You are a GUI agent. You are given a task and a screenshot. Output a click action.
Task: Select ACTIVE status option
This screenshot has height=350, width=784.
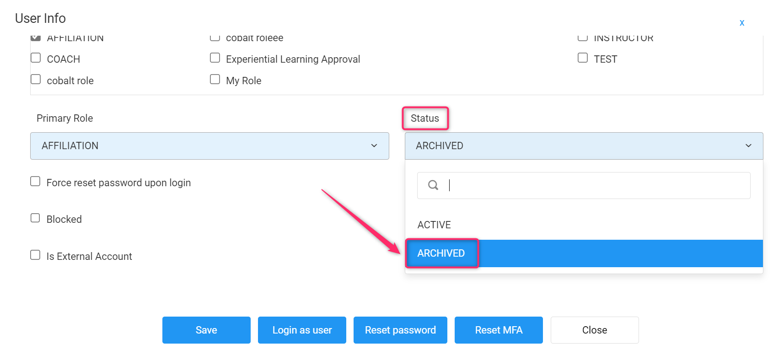pos(434,225)
